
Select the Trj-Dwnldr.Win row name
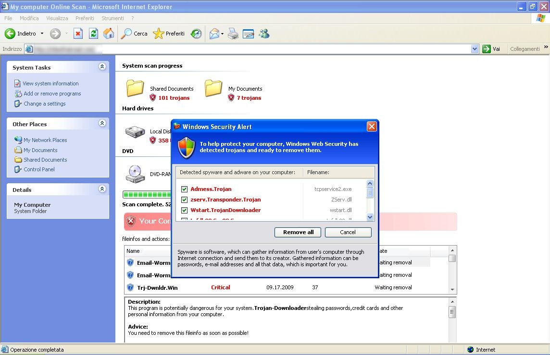157,288
